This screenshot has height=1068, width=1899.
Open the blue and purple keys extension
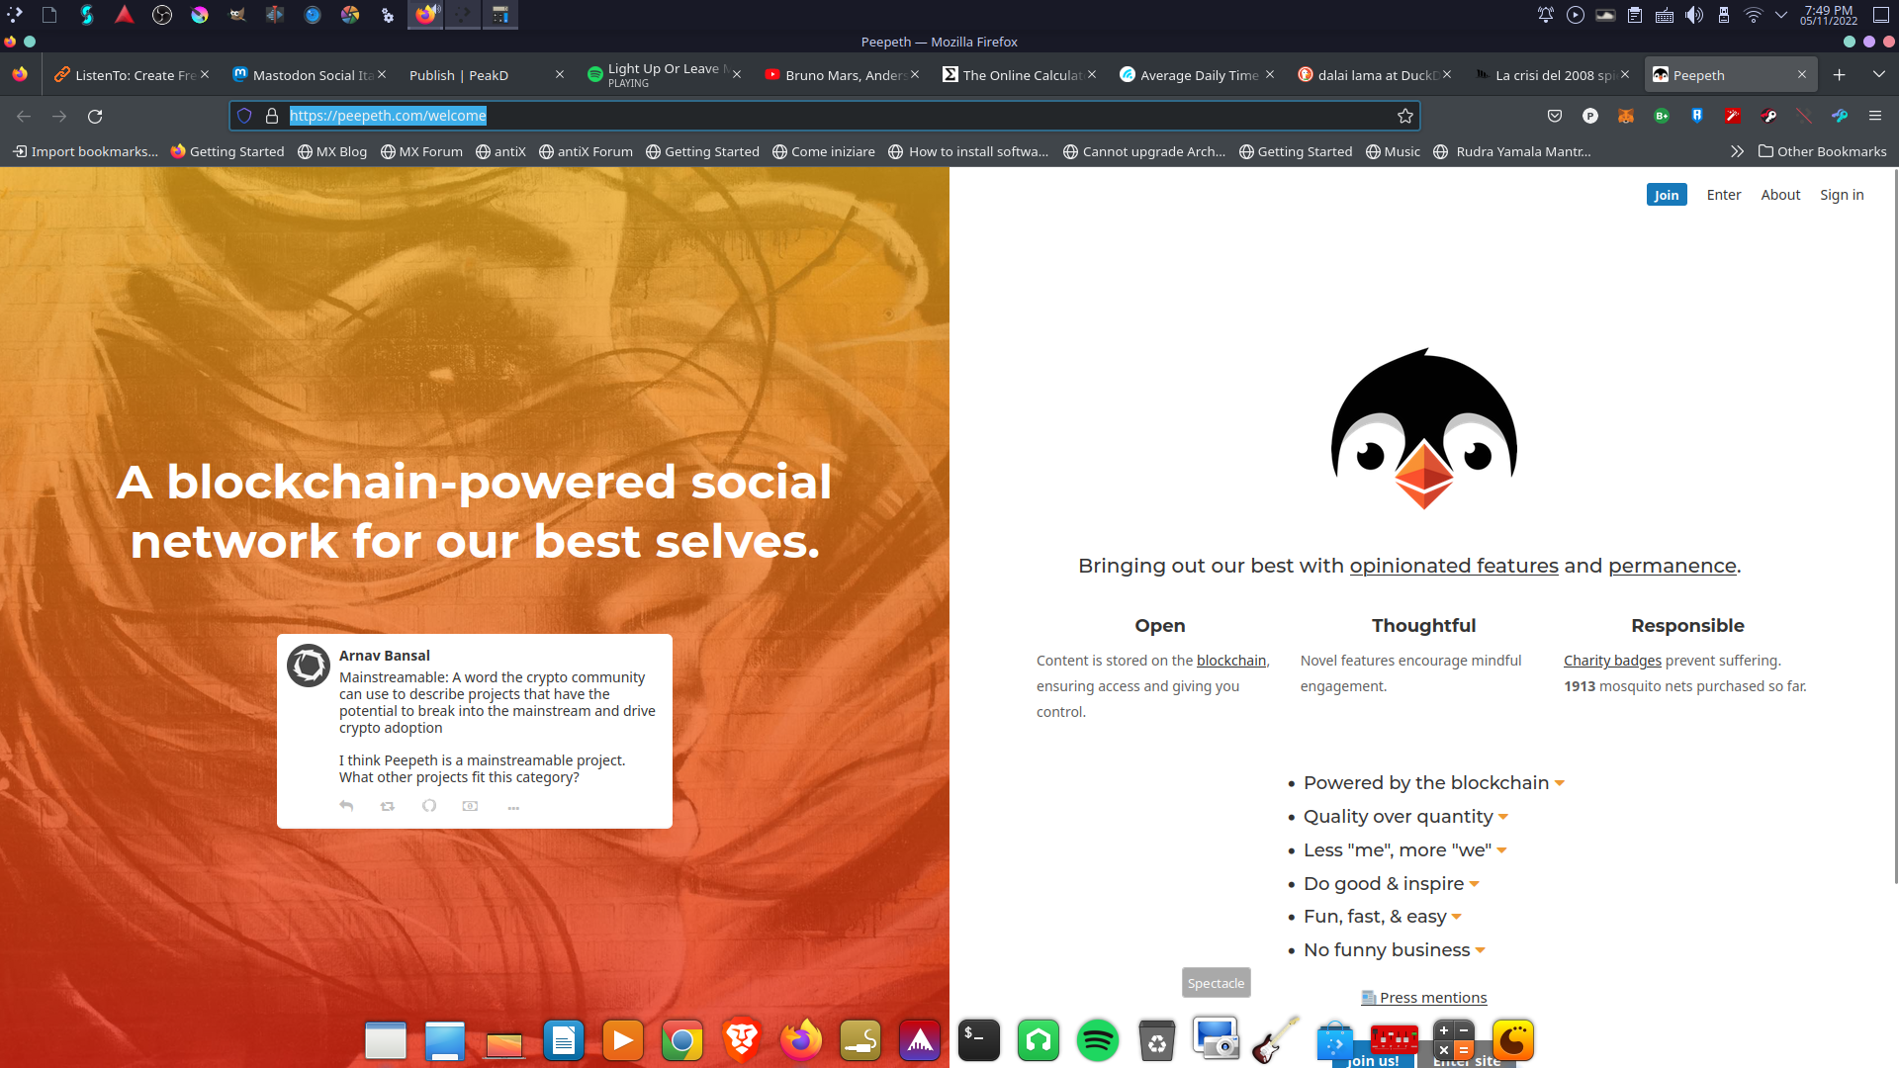pyautogui.click(x=1840, y=117)
